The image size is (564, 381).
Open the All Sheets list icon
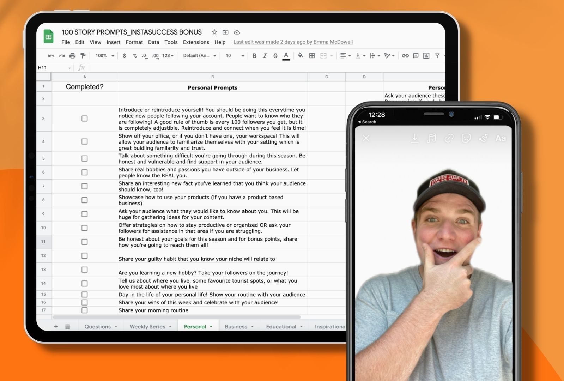[67, 327]
